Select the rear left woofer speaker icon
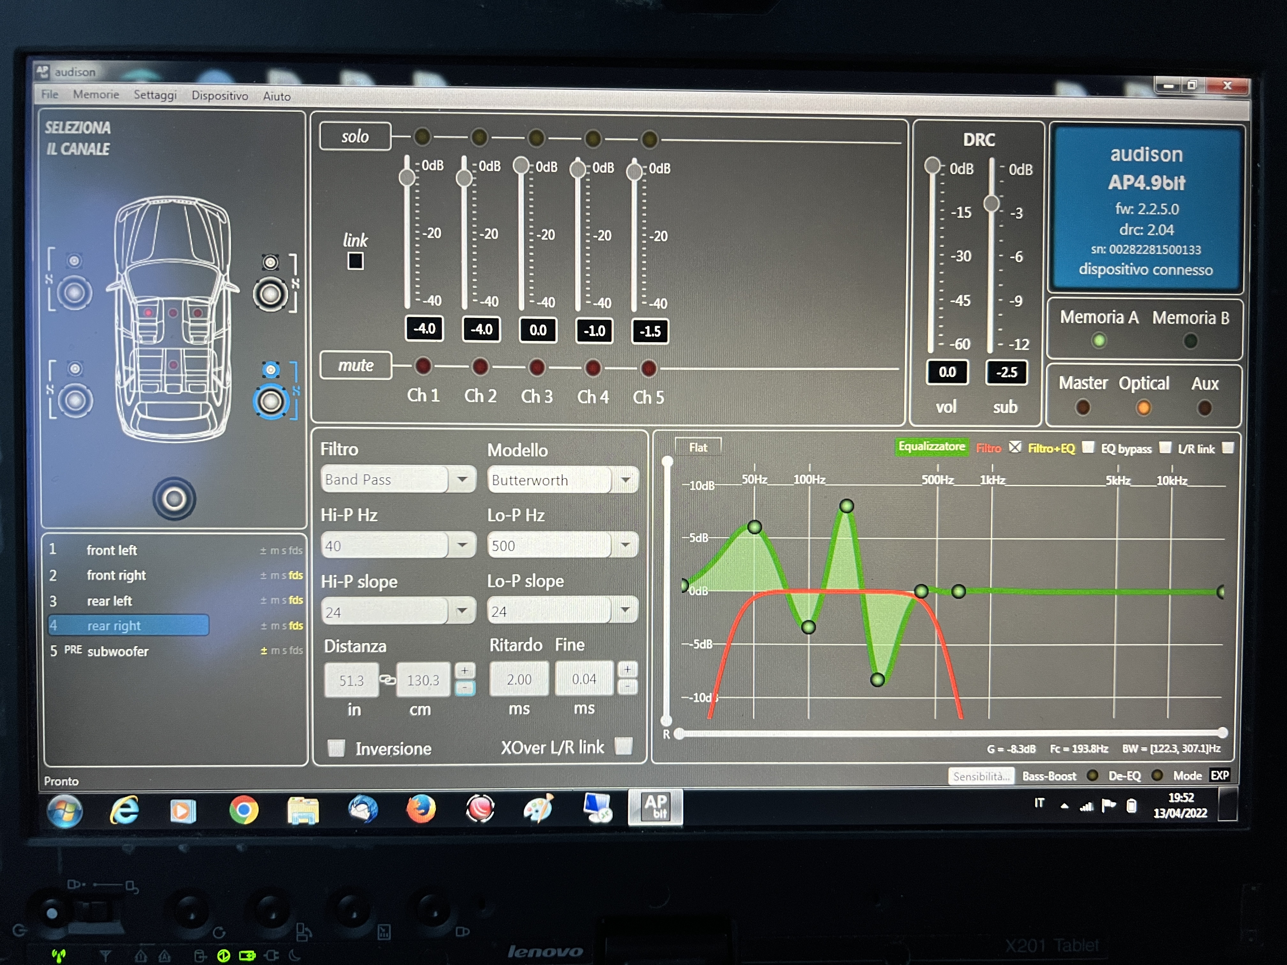The height and width of the screenshot is (965, 1287). 75,400
